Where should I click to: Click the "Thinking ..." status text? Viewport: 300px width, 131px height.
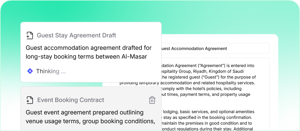pyautogui.click(x=51, y=71)
